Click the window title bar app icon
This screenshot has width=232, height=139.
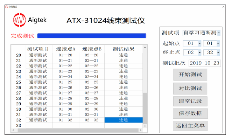pos(7,7)
